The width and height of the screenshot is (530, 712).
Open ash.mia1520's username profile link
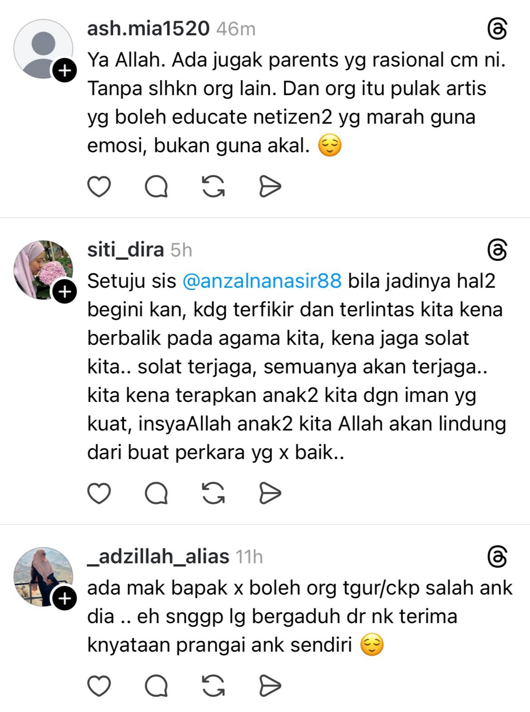(x=148, y=29)
